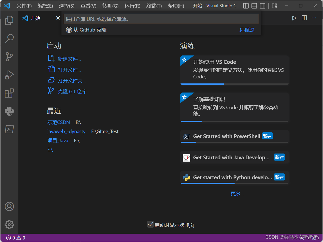Screen dimensions: 323x242
Task: Open Source Control view in activity bar
Action: coord(9,57)
